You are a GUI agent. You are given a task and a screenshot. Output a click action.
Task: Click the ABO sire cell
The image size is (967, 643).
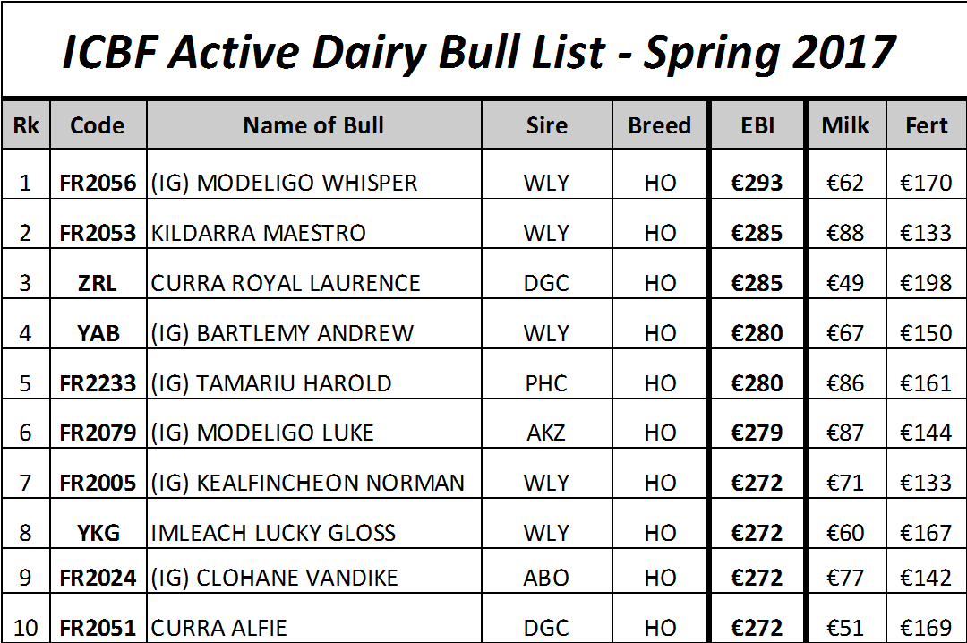pyautogui.click(x=546, y=578)
